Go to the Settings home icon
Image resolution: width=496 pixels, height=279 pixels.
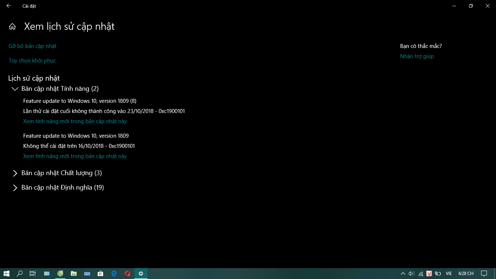coord(12,27)
